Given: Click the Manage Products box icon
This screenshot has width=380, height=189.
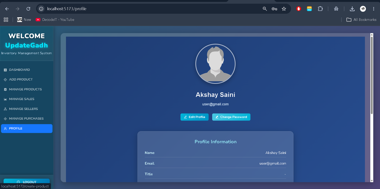Looking at the screenshot, I should coord(5,90).
